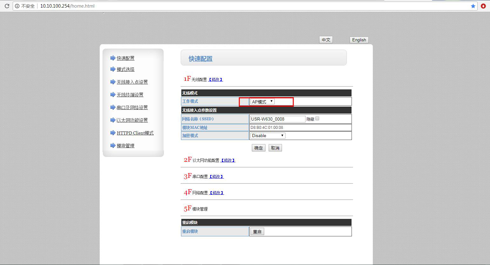Switch the language to English

(359, 40)
